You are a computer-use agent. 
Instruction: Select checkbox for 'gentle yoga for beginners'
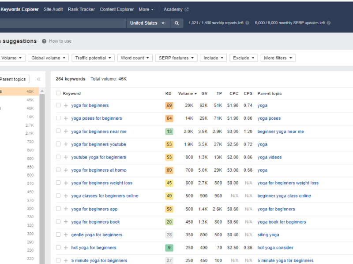tap(58, 235)
